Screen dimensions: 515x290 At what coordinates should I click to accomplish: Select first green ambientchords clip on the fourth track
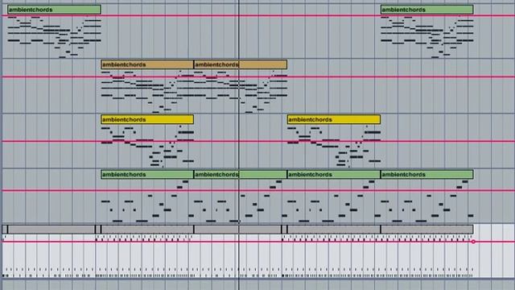147,174
